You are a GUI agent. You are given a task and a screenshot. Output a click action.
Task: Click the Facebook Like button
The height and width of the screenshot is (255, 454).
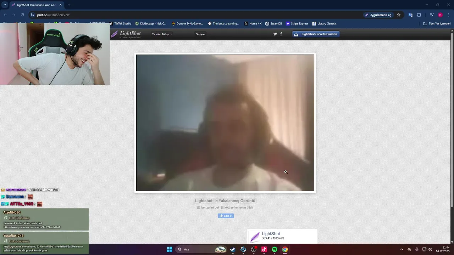coord(226,216)
